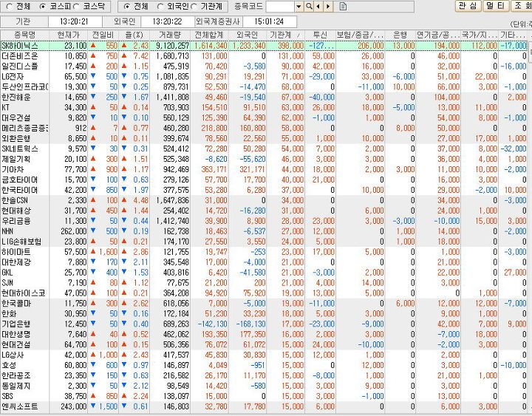This screenshot has width=532, height=416.
Task: Select the 기관계 investor radio button
Action: coord(194,6)
